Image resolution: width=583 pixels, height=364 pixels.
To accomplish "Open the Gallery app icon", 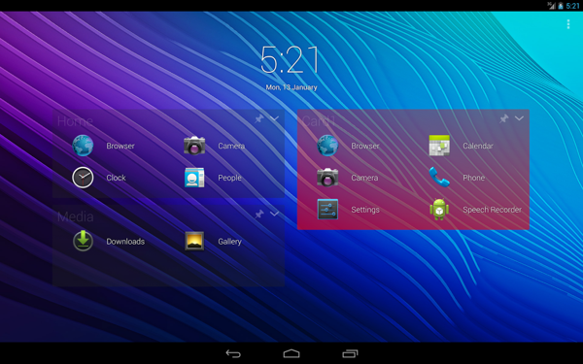I will (194, 241).
